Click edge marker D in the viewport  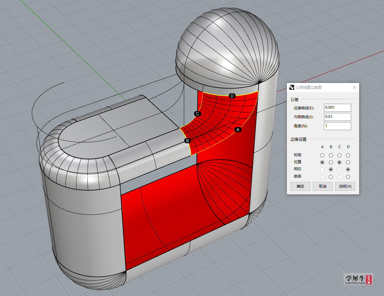[232, 96]
